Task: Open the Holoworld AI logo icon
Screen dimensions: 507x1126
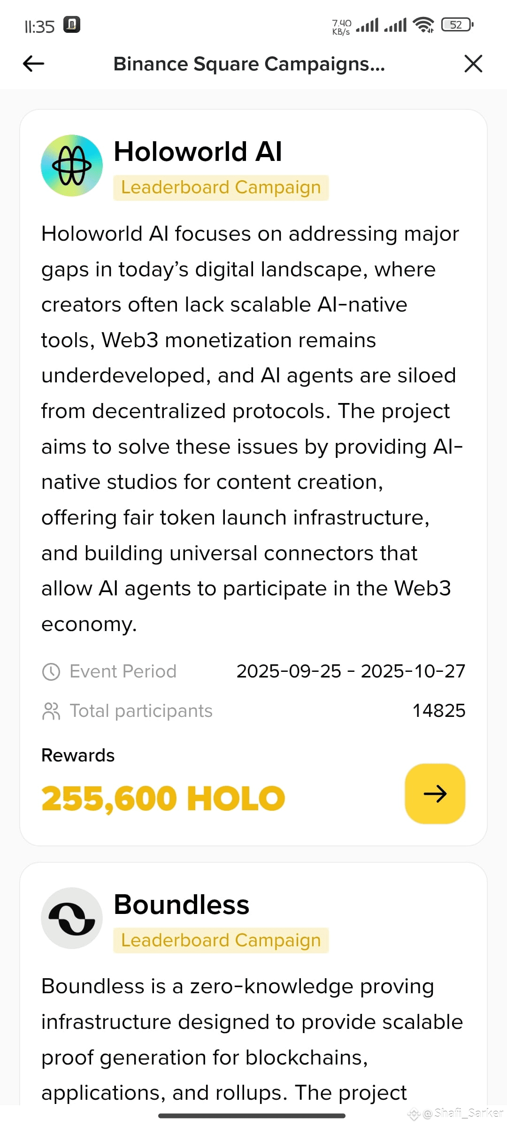Action: [72, 166]
